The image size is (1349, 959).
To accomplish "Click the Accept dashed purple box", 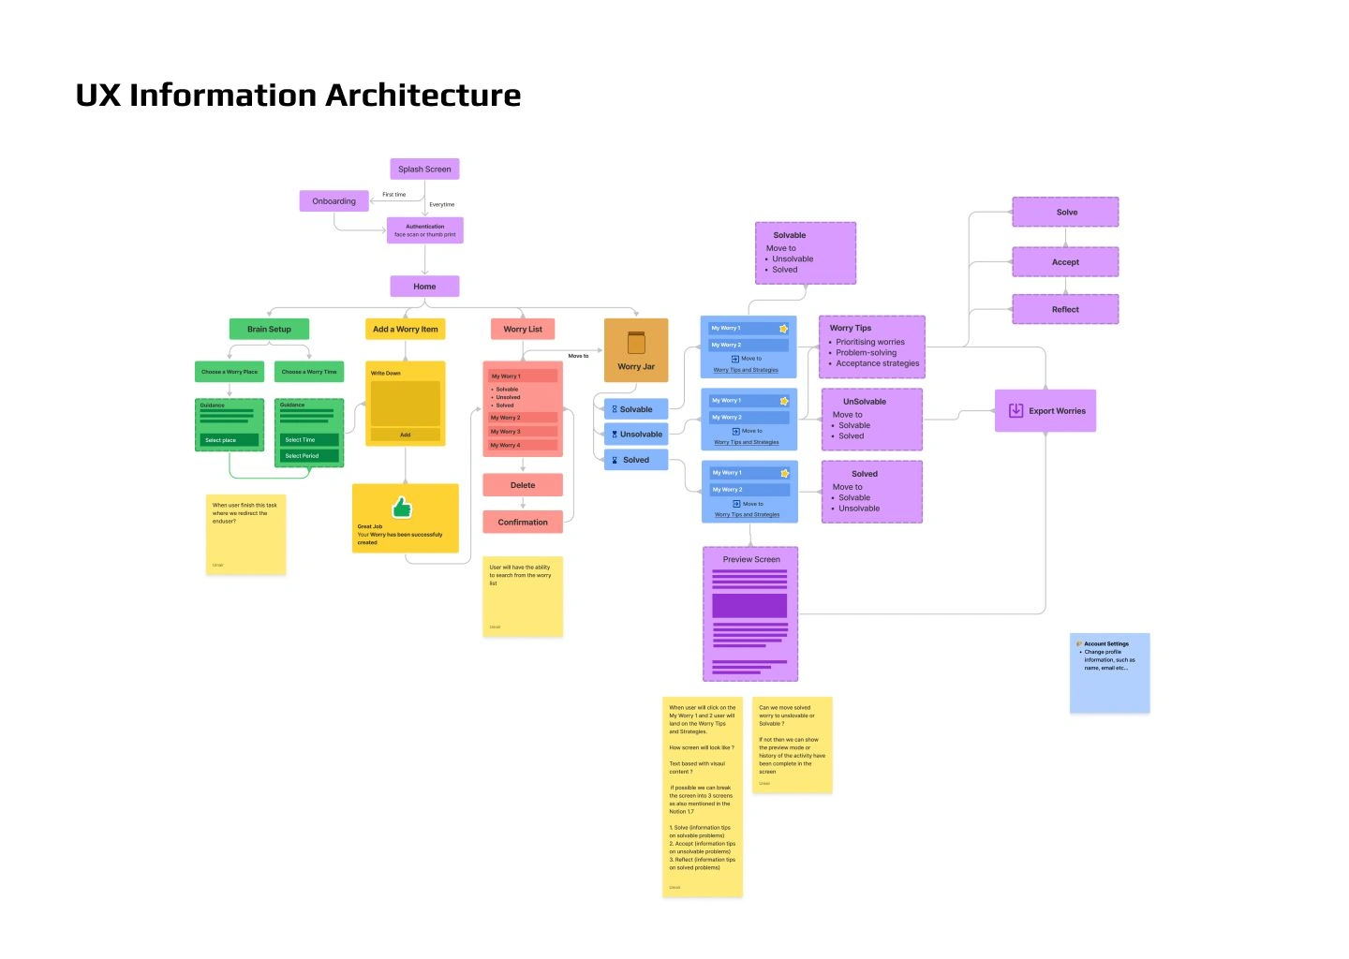I will pos(1065,262).
